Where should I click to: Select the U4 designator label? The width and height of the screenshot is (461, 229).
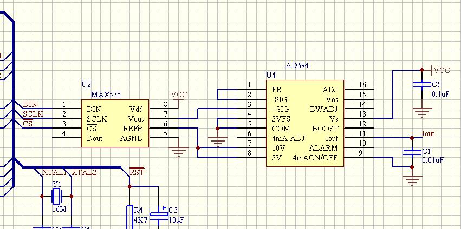coord(271,75)
